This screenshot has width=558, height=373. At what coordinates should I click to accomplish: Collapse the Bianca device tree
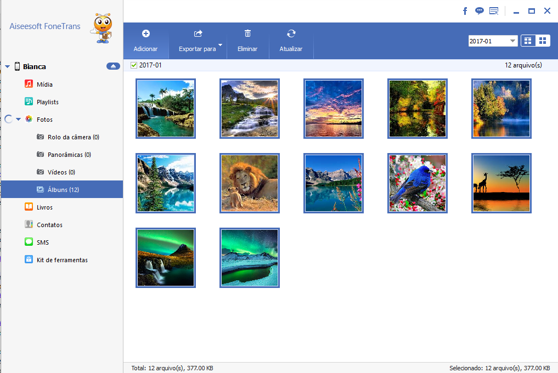(8, 67)
